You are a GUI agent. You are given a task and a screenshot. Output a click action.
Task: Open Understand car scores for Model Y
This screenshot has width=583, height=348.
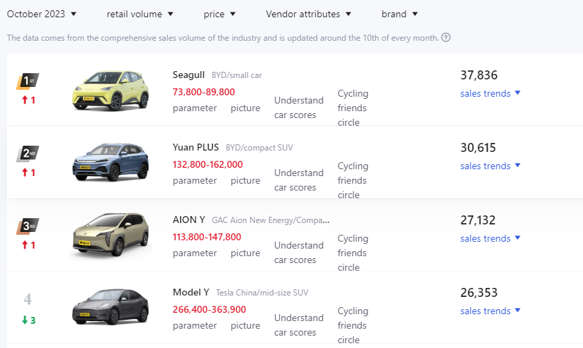click(299, 325)
